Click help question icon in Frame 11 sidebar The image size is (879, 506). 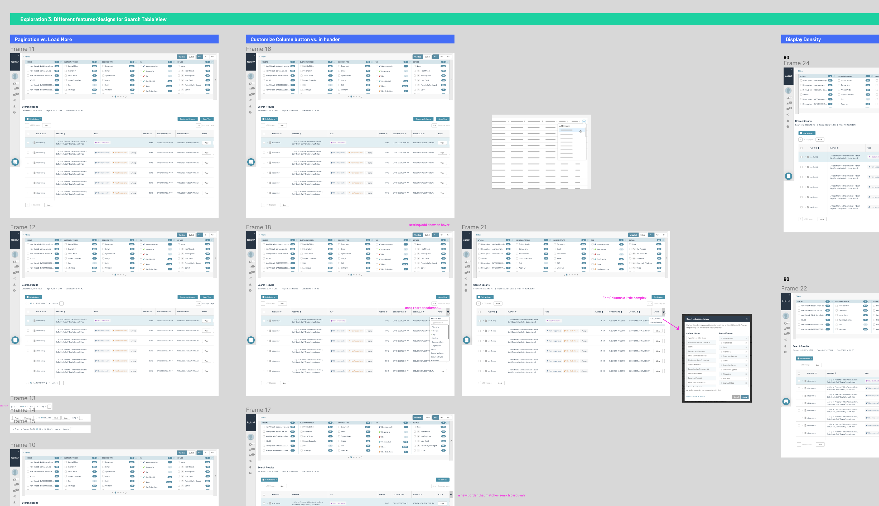[x=14, y=112]
